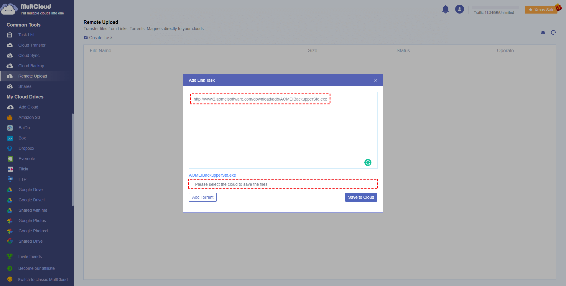Image resolution: width=566 pixels, height=286 pixels.
Task: Click Become our affiliate link
Action: tap(37, 268)
